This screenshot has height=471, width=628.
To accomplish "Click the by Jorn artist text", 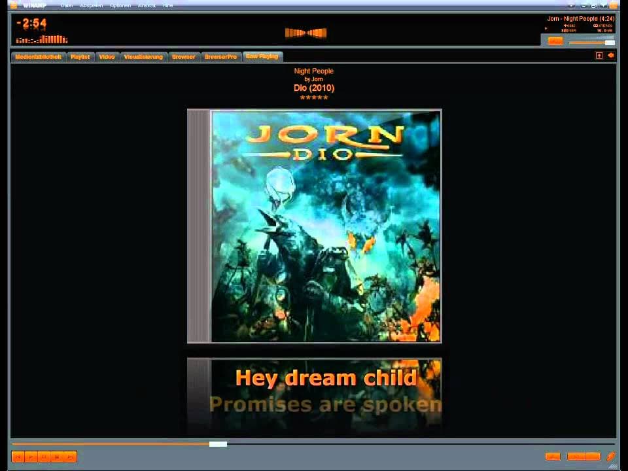I will click(x=313, y=79).
